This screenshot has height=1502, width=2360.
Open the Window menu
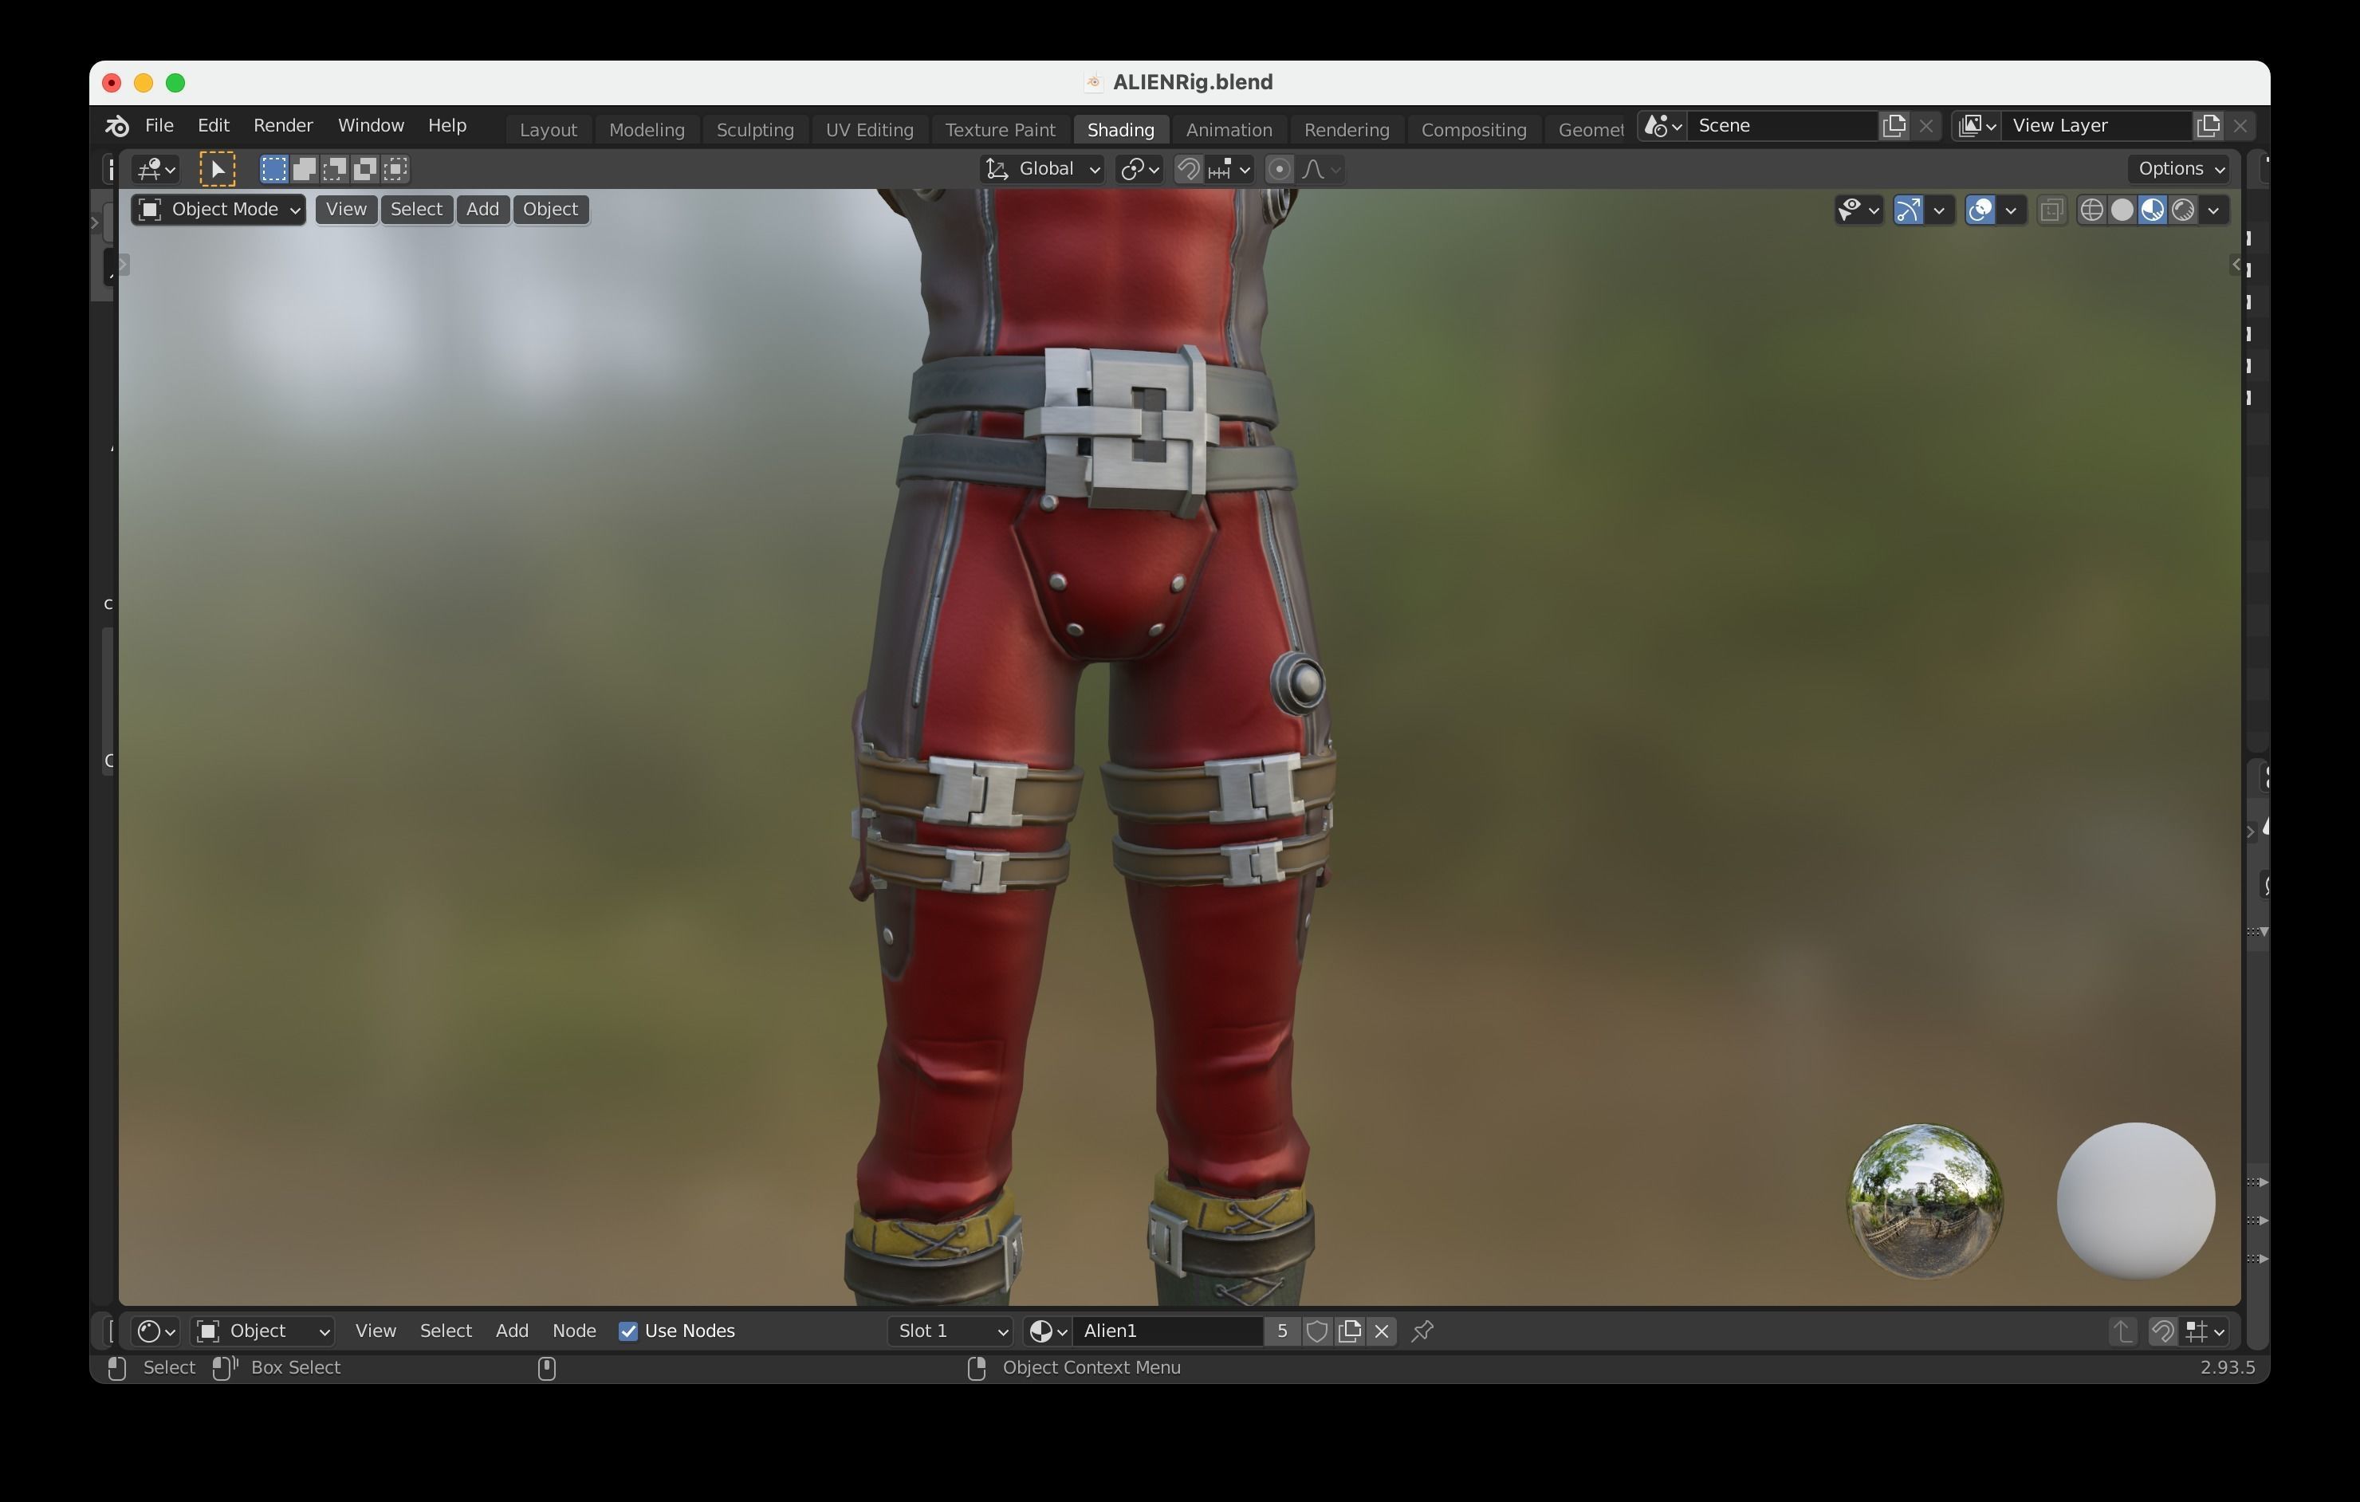pyautogui.click(x=371, y=125)
